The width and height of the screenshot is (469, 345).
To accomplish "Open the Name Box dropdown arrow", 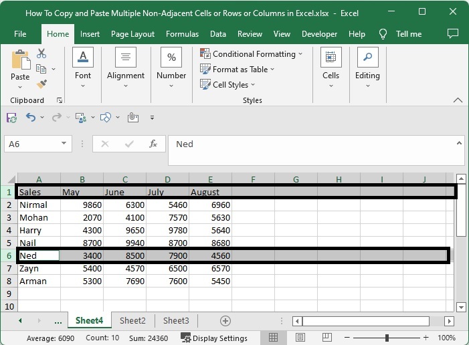I will (64, 144).
